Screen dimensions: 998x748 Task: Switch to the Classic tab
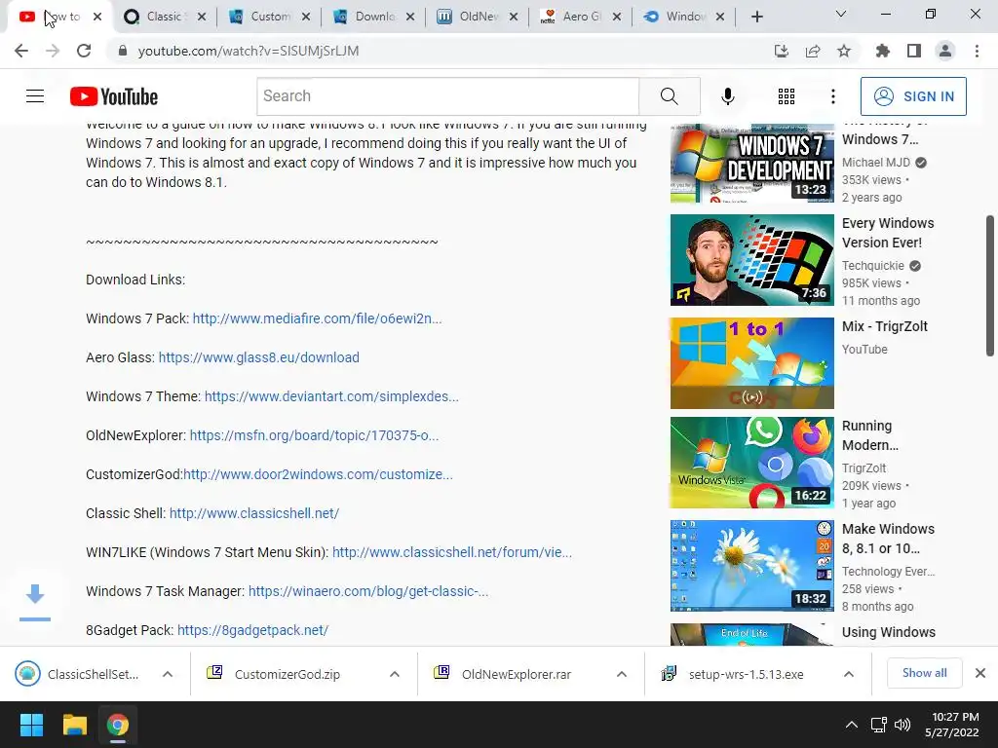click(164, 17)
